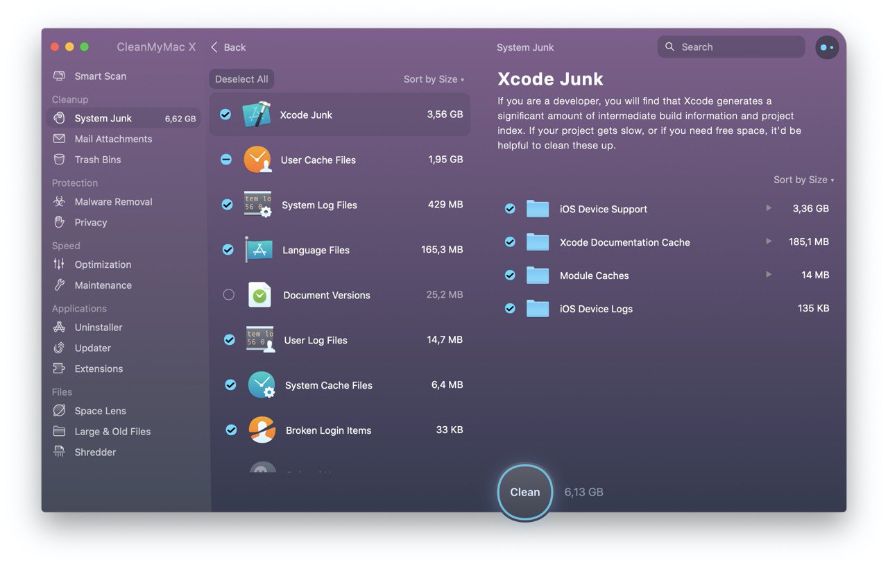The image size is (888, 567).
Task: Click the Document Versions icon
Action: [259, 295]
